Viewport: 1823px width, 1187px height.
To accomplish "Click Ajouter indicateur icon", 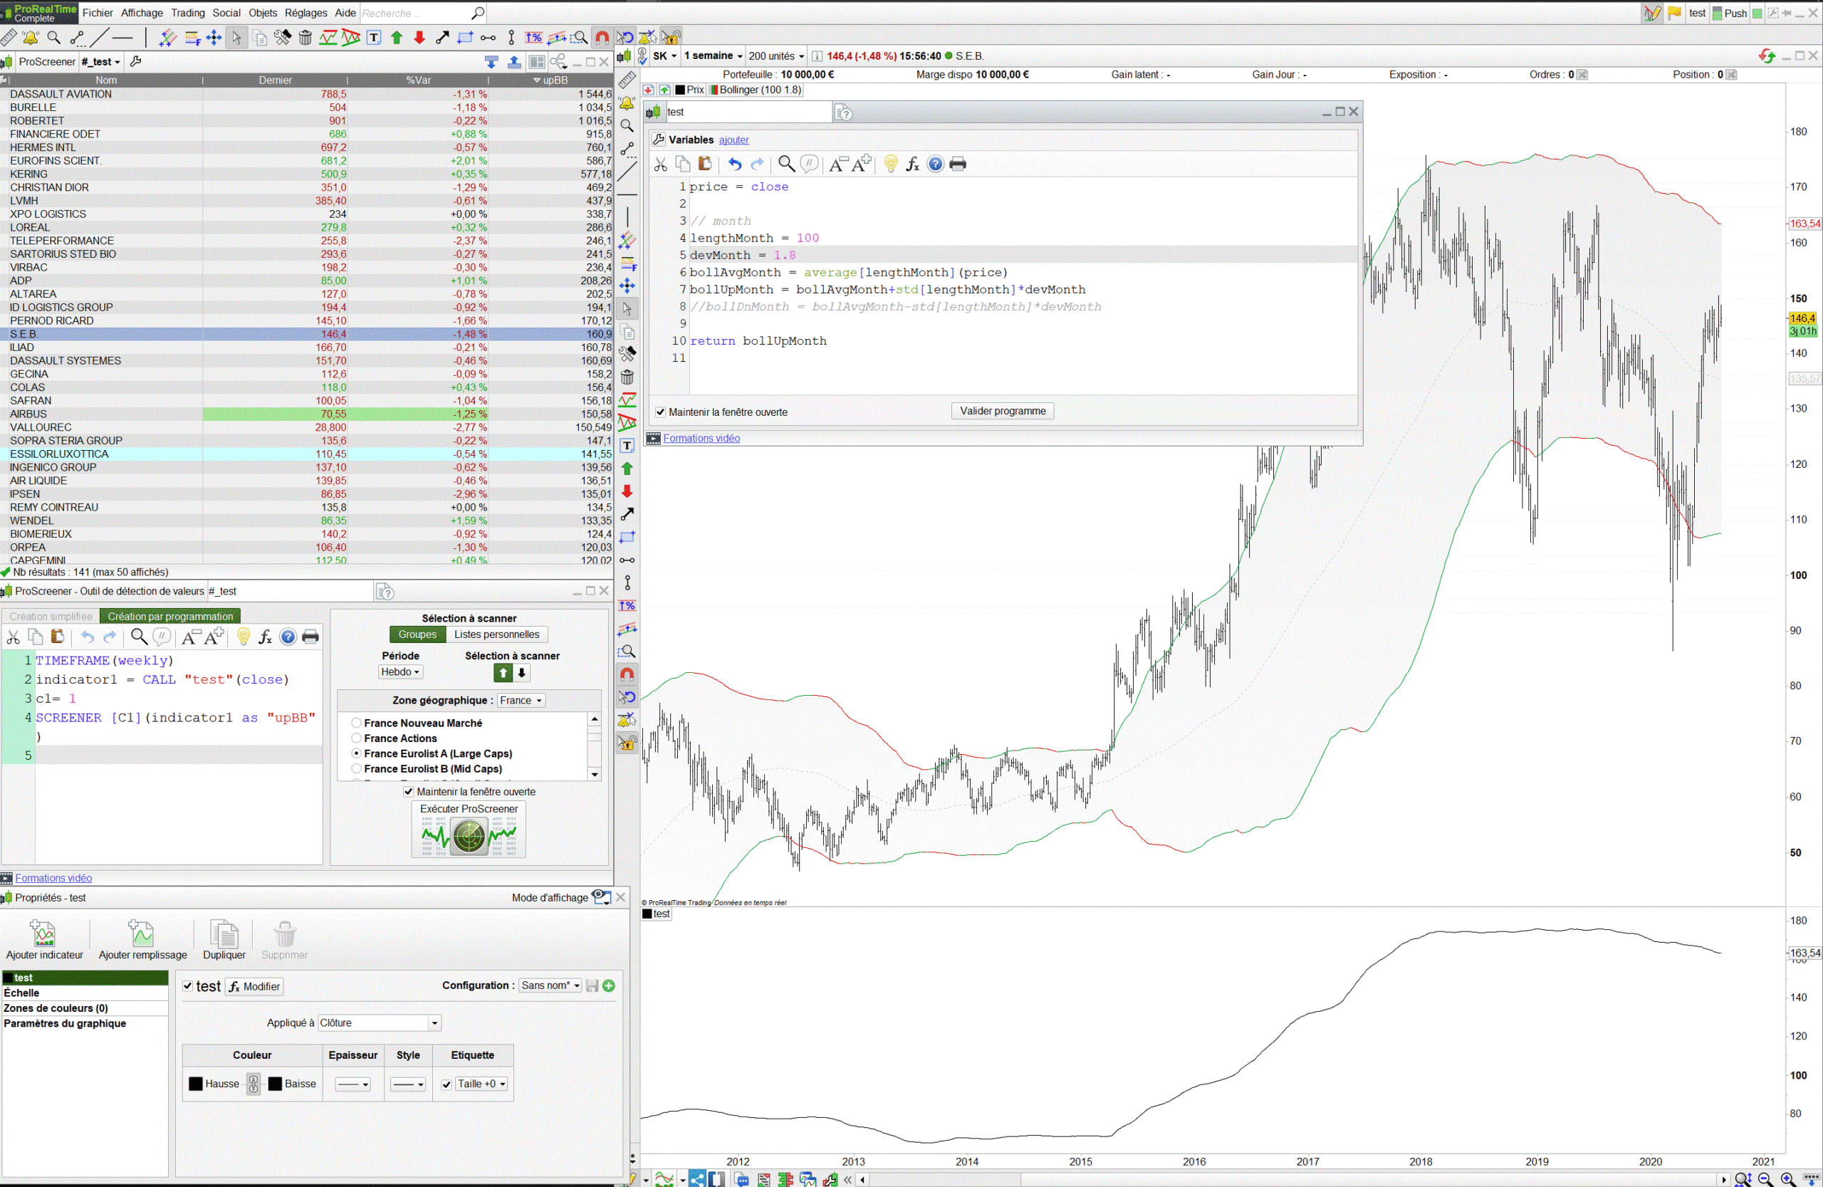I will click(x=43, y=934).
